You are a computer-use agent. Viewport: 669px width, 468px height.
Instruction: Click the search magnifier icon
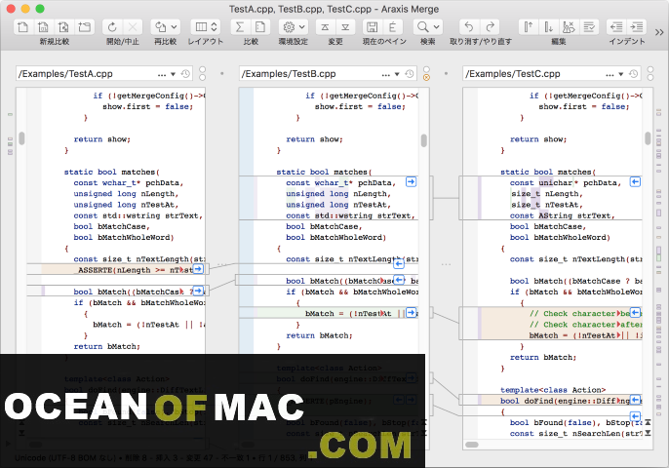(x=423, y=27)
